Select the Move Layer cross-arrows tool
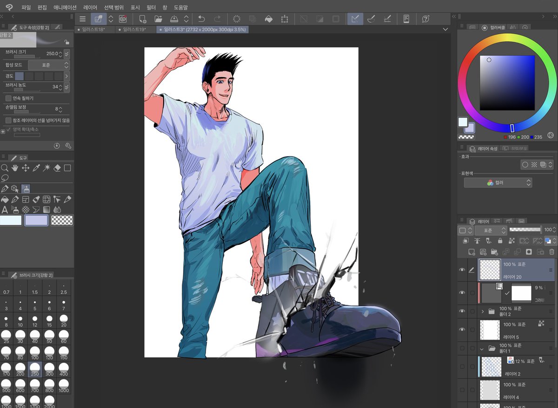The image size is (558, 408). point(26,168)
